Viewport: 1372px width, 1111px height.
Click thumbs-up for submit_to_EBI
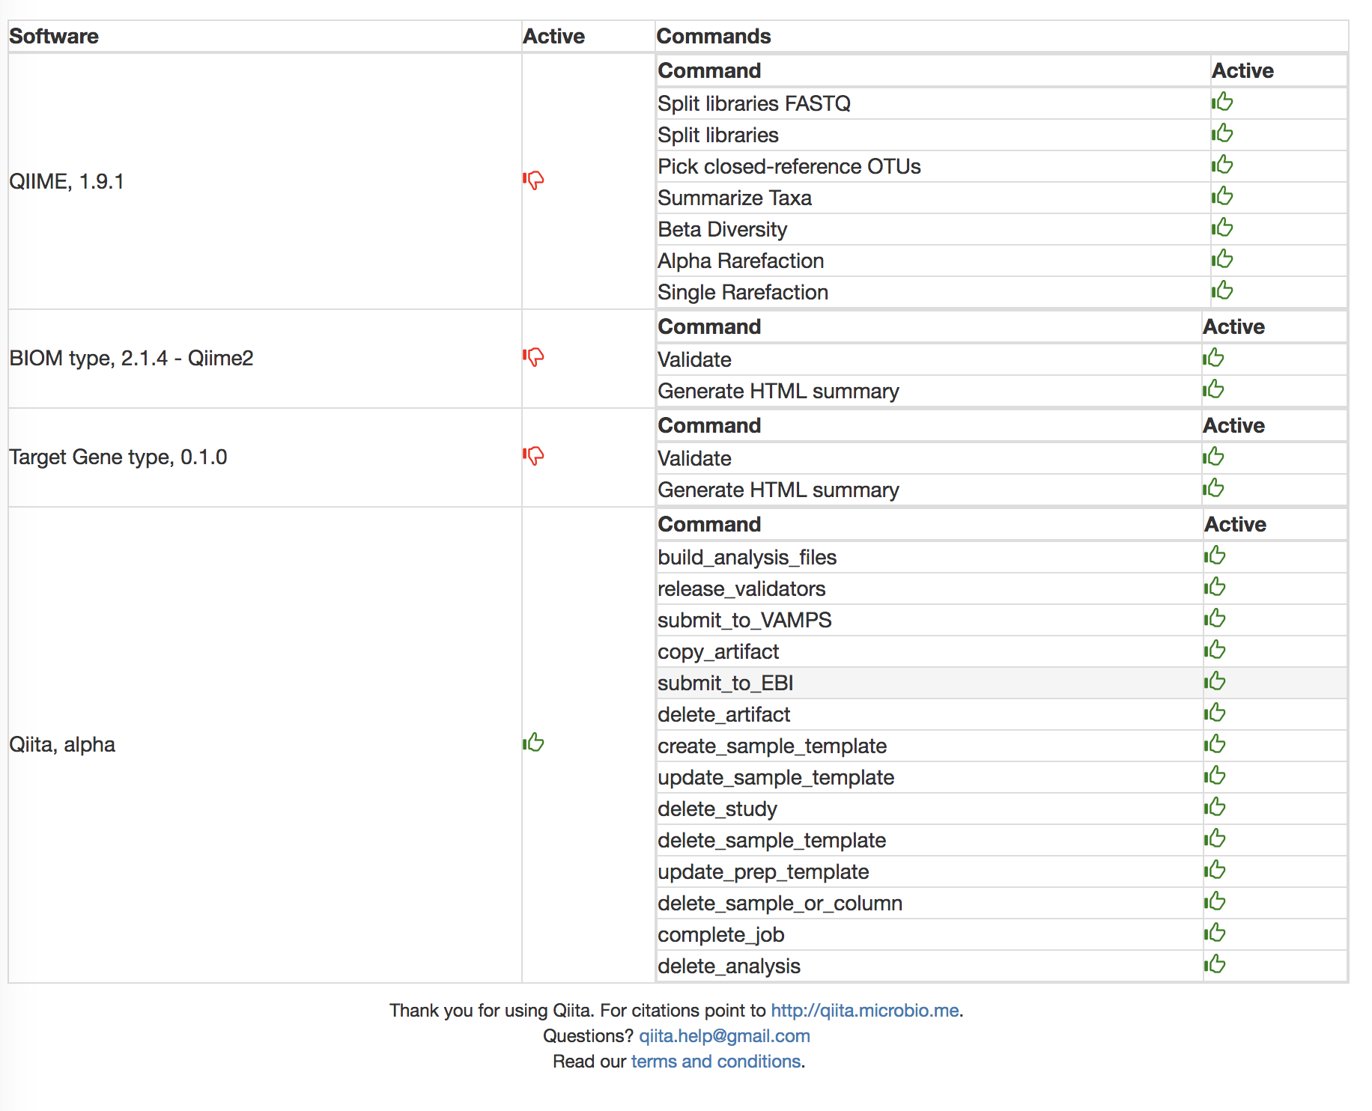pyautogui.click(x=1215, y=681)
